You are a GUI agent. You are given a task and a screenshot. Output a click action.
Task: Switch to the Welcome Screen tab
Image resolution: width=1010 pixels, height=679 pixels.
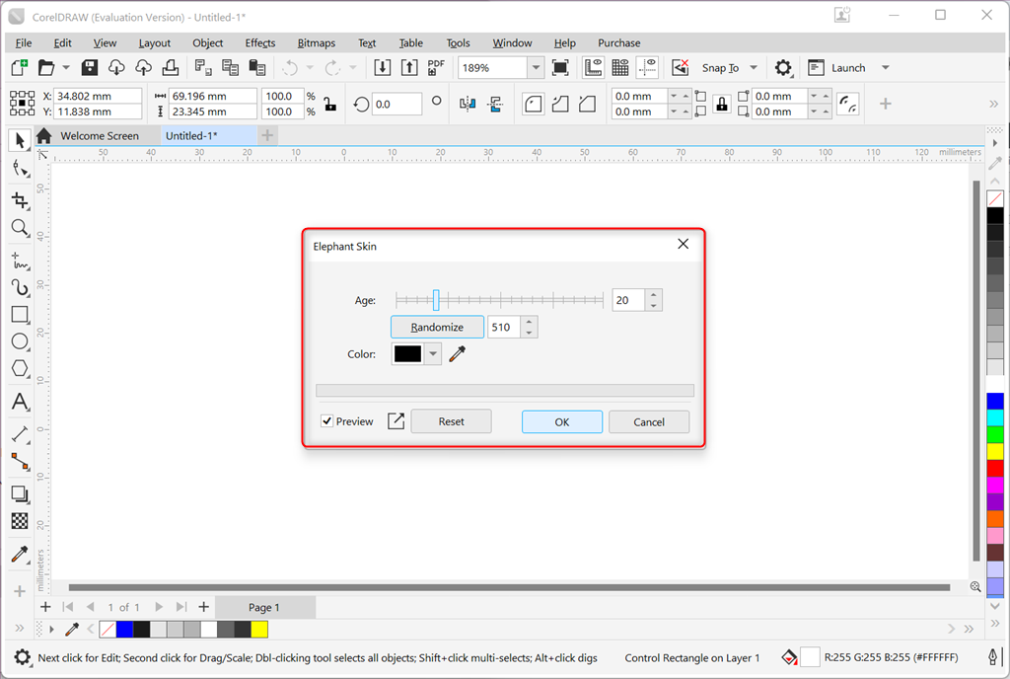point(100,136)
